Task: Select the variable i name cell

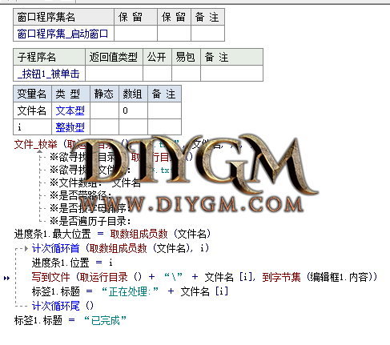Action: click(32, 127)
